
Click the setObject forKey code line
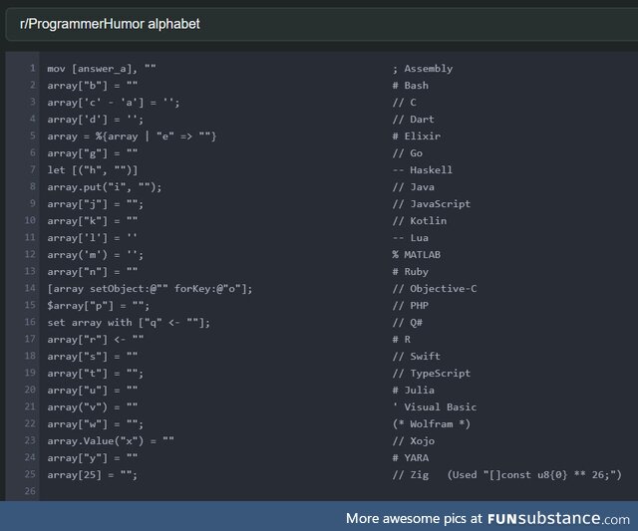click(150, 289)
